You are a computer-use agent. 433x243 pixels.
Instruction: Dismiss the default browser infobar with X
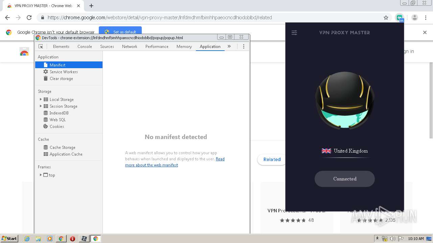point(425,32)
